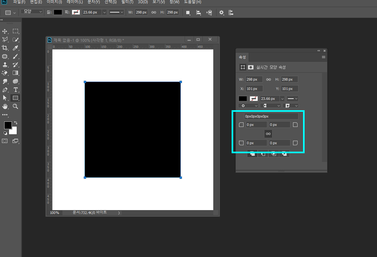Select the Move tool
The width and height of the screenshot is (377, 257).
pyautogui.click(x=5, y=31)
